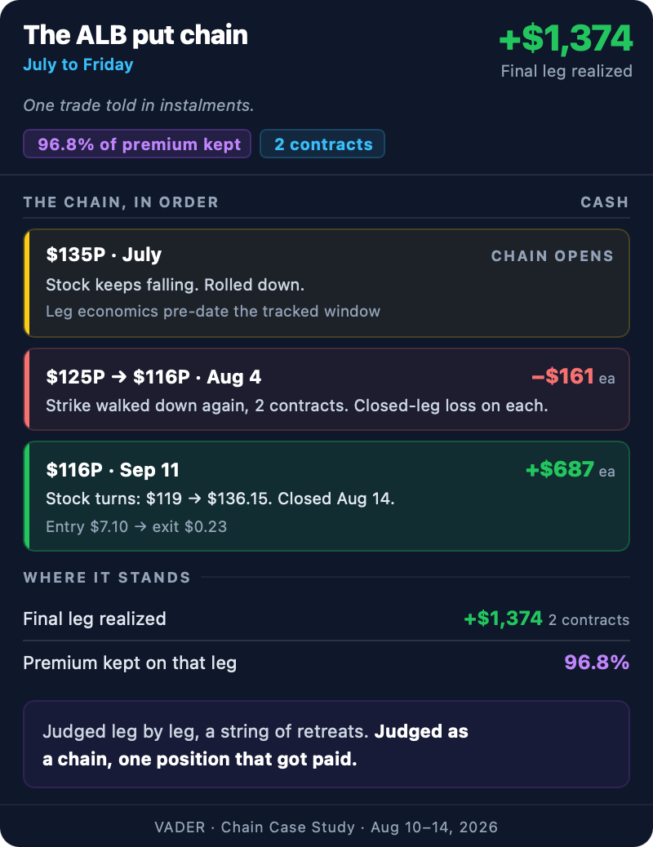
Task: Click the 'THE CHAIN, IN ORDER' header
Action: click(x=121, y=202)
